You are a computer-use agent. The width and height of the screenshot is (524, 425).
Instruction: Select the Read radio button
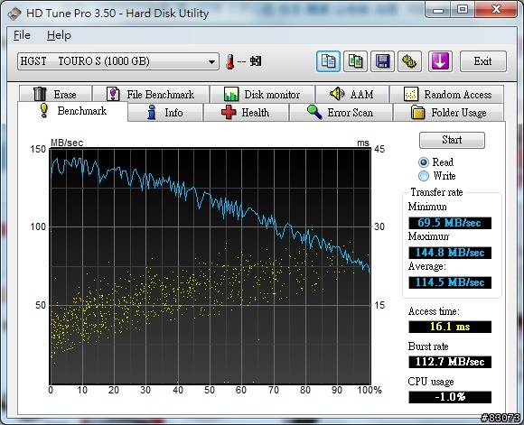(424, 162)
